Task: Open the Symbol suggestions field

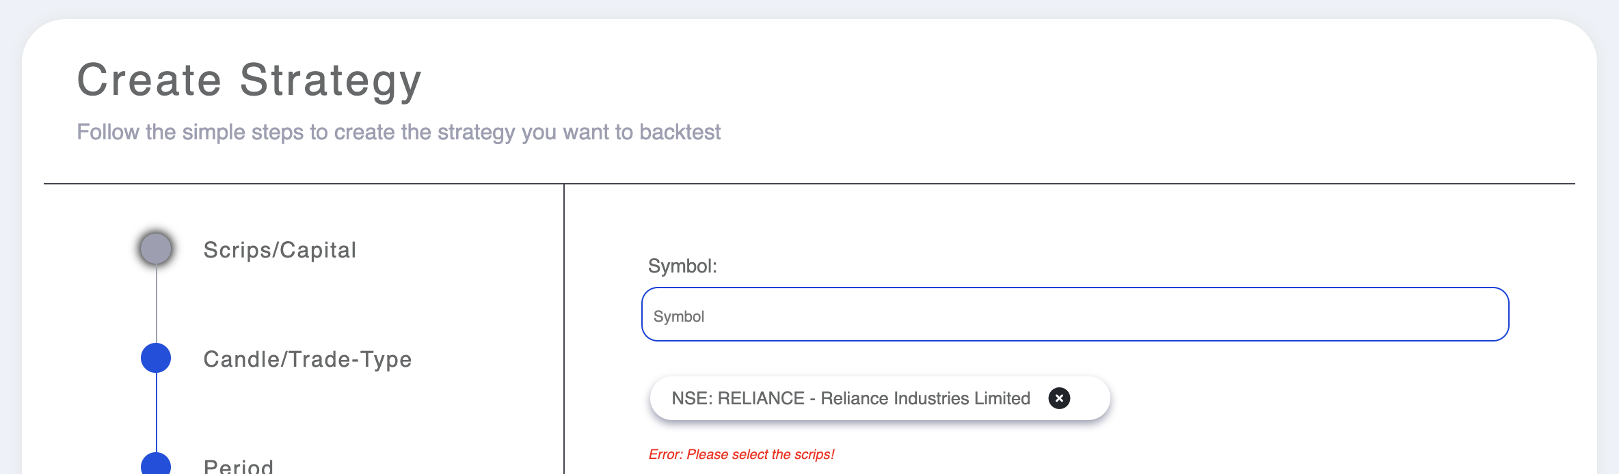Action: (1073, 314)
